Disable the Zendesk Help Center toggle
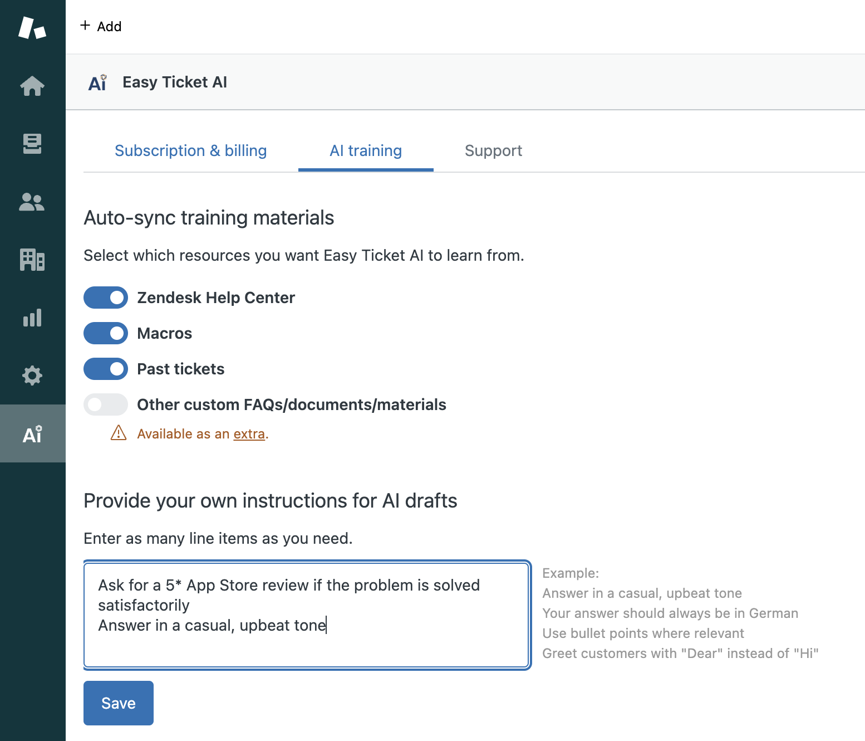 click(106, 298)
